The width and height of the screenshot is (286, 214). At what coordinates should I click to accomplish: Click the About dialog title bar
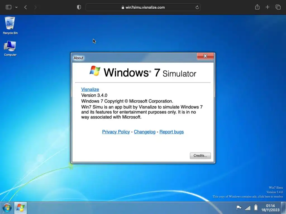(134, 58)
